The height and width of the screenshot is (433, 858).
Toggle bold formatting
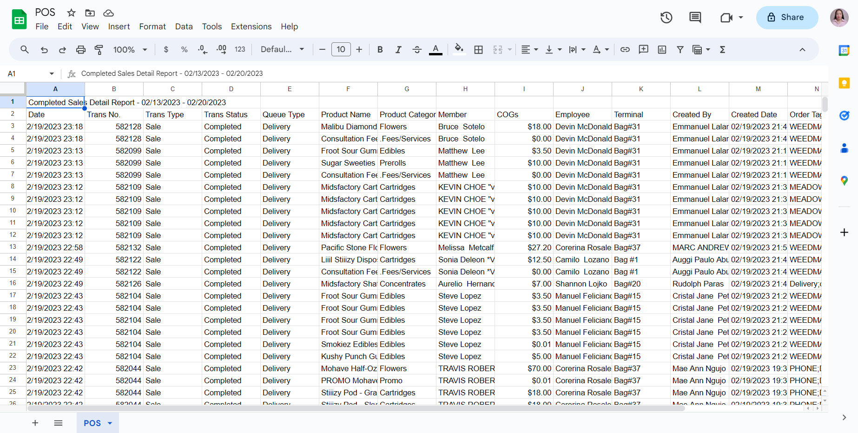click(380, 49)
